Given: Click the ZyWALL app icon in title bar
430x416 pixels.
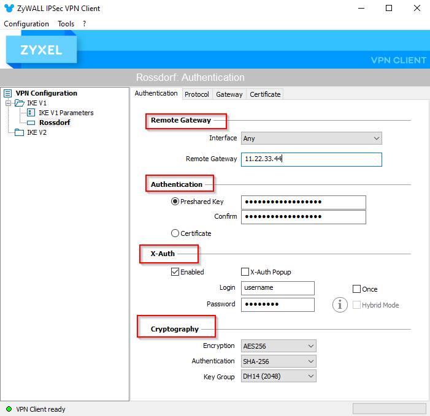Looking at the screenshot, I should pyautogui.click(x=9, y=9).
